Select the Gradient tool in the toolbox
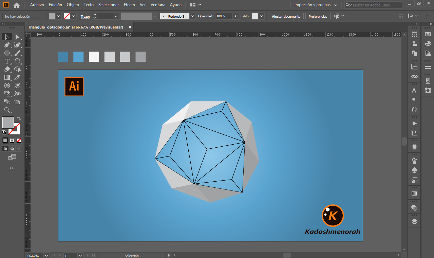The width and height of the screenshot is (434, 258). (7, 77)
